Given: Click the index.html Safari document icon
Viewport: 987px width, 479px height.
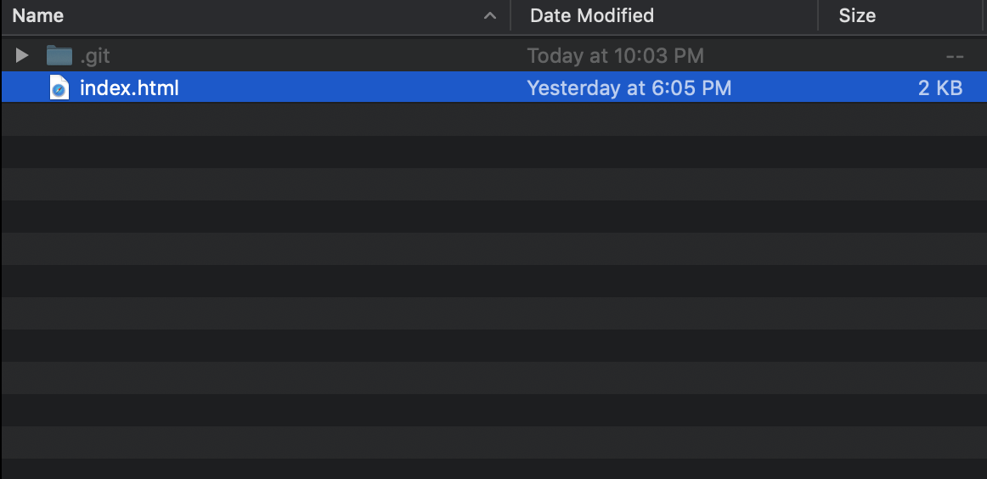Looking at the screenshot, I should click(59, 87).
